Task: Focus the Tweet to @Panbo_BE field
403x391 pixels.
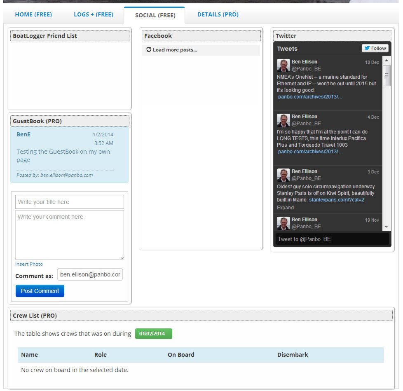Action: click(x=332, y=239)
